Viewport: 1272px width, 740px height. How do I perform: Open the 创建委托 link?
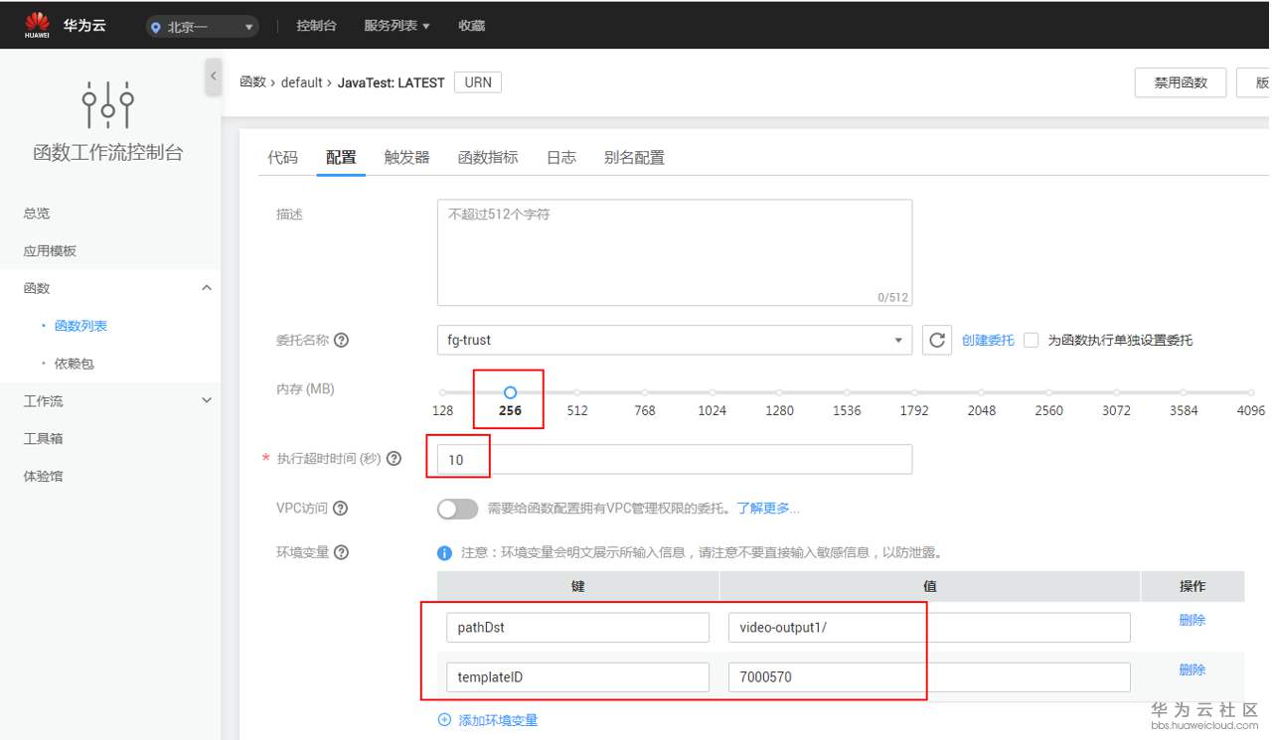(987, 339)
